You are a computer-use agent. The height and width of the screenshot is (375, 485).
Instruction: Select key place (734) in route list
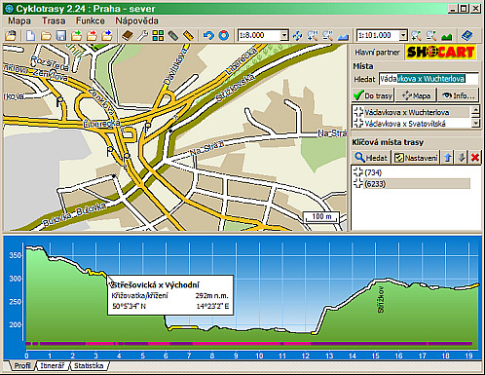coord(411,172)
